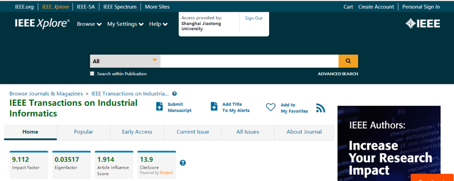This screenshot has width=454, height=181.
Task: Open the All Issues tab
Action: (248, 132)
